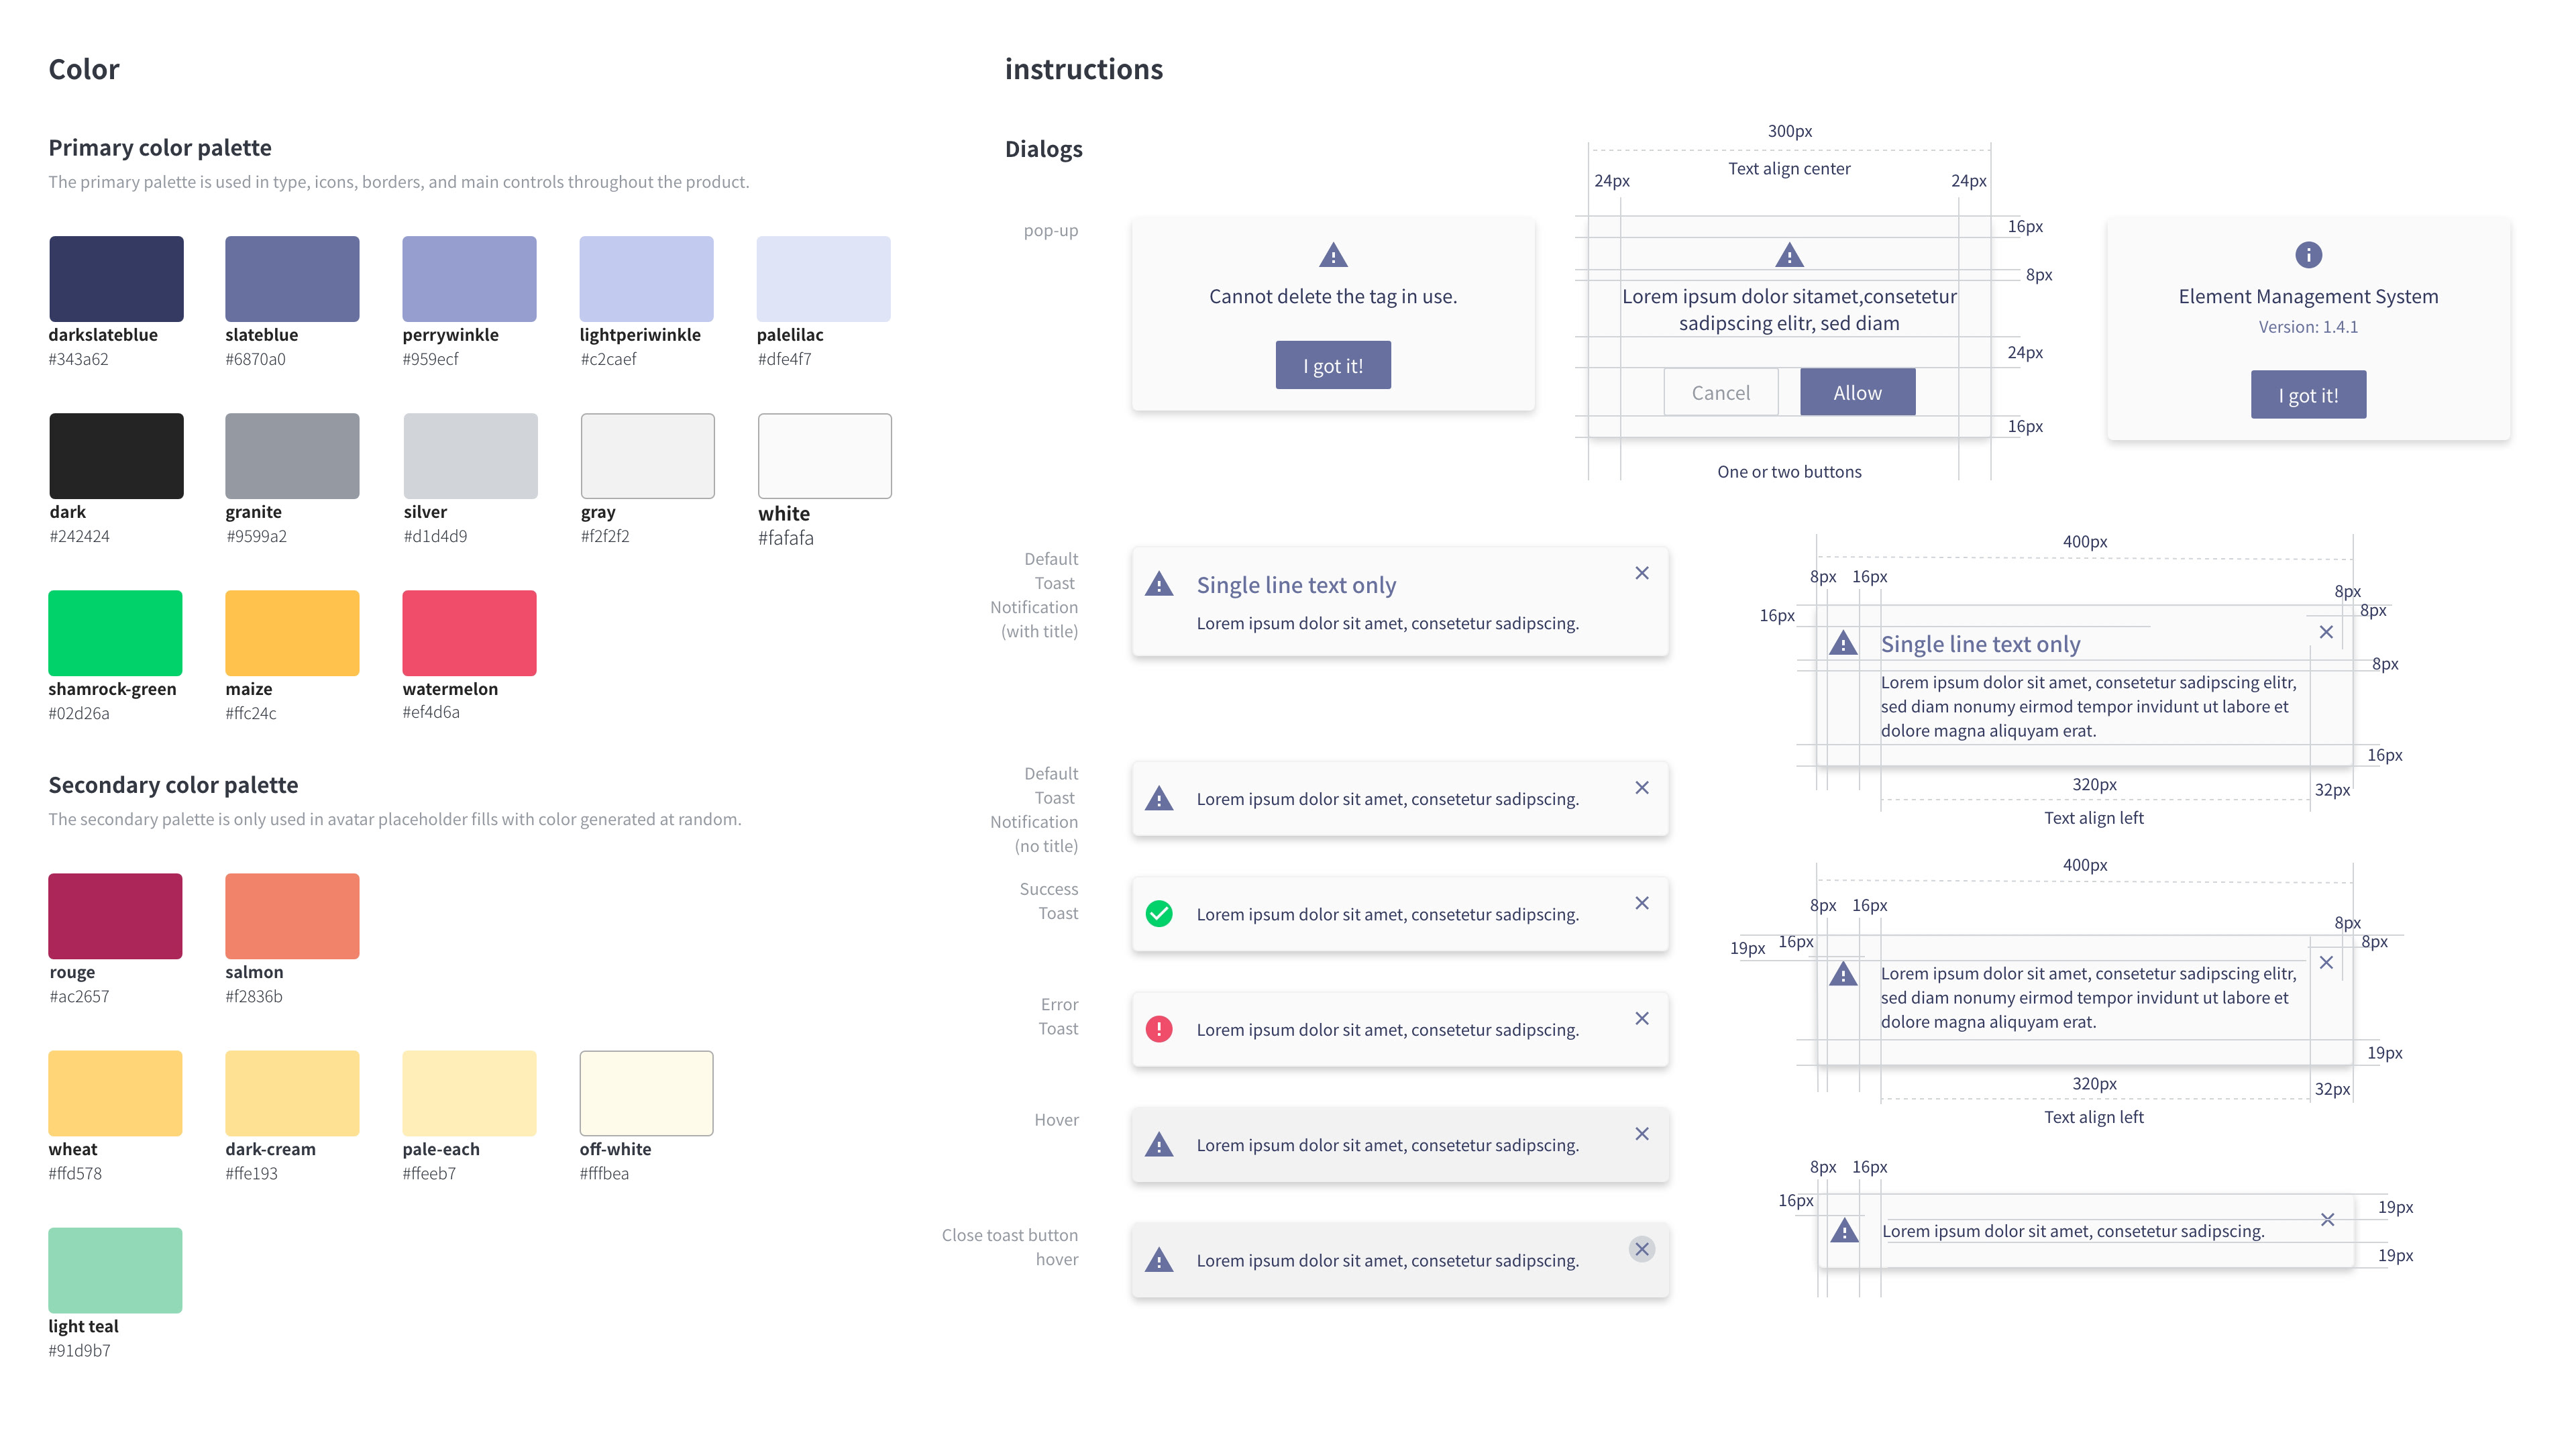
Task: Dismiss the Success toast with its X
Action: (x=1642, y=903)
